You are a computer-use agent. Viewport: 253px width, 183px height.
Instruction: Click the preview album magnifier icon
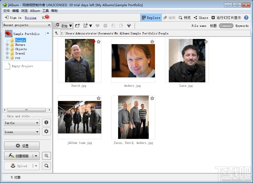(x=47, y=156)
